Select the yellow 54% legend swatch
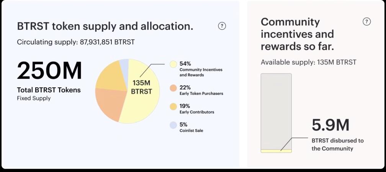 pos(173,64)
